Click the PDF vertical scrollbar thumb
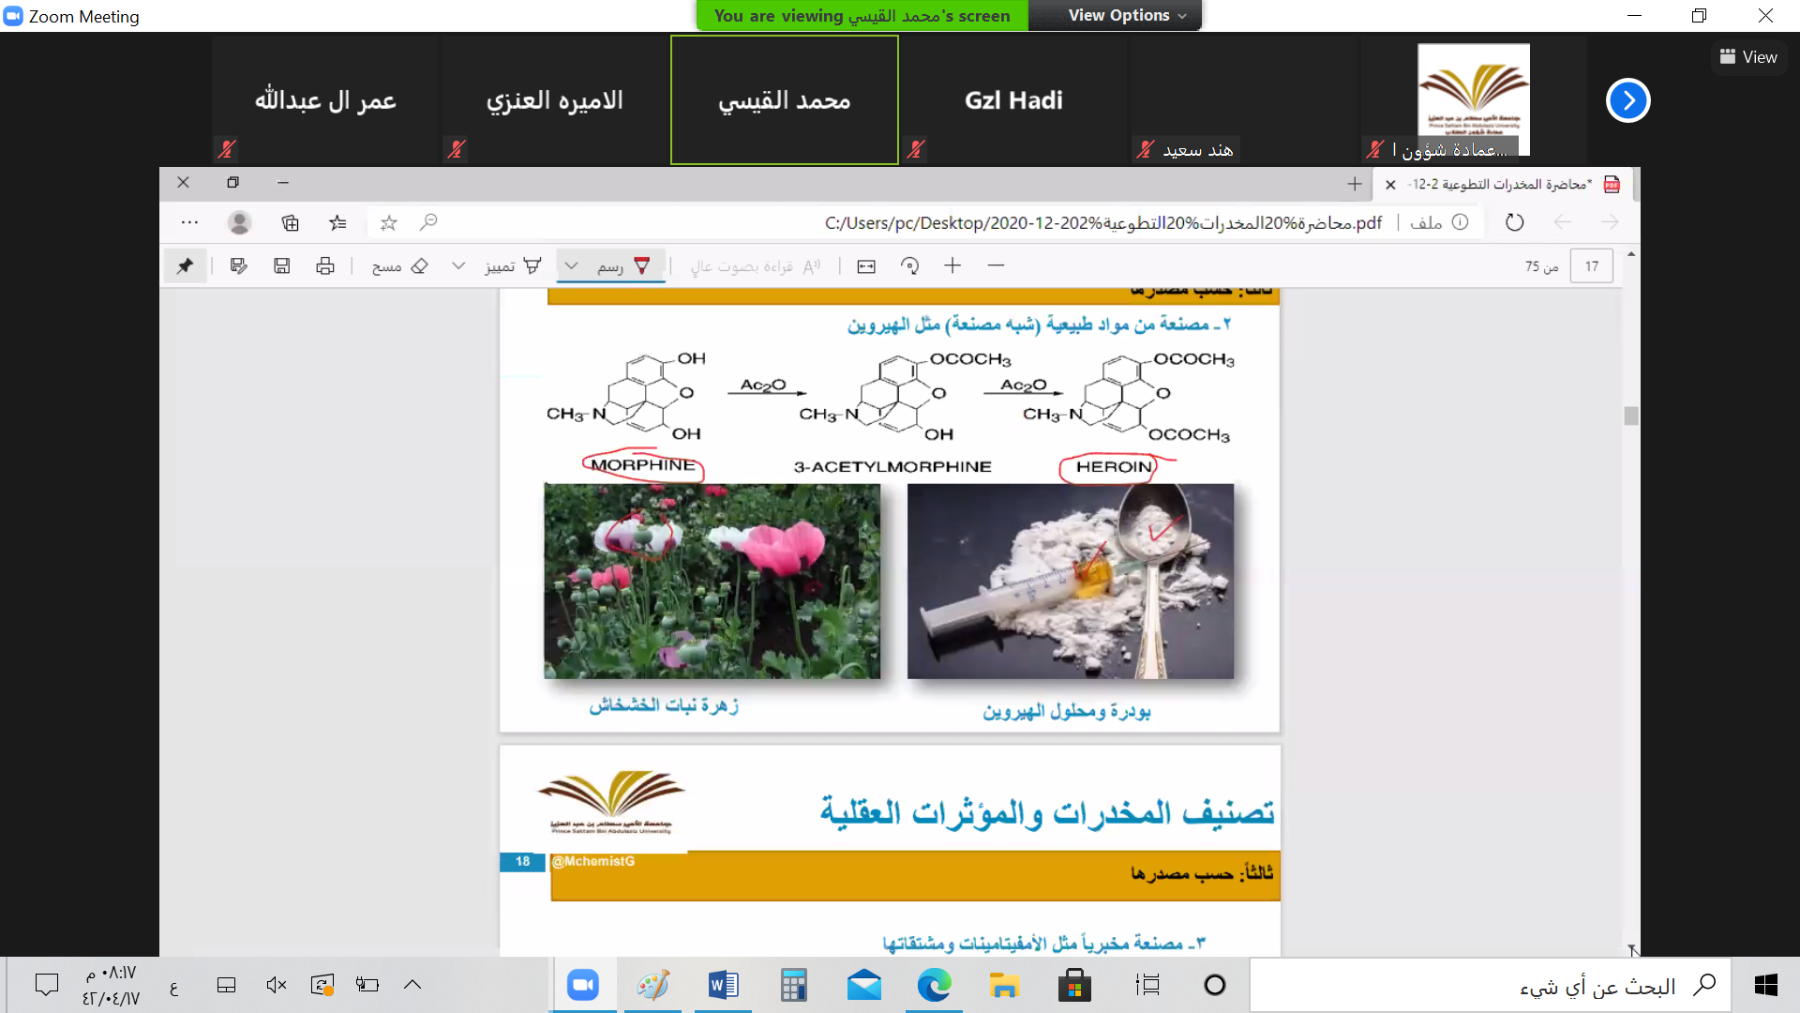 pos(1631,416)
